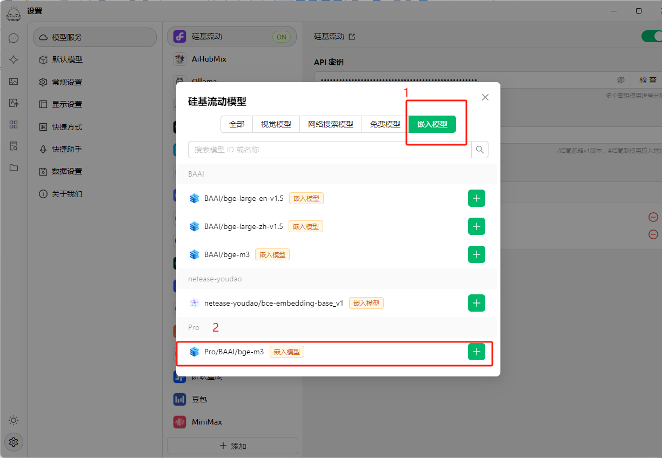
Task: Click the 检查 API key button
Action: point(647,80)
